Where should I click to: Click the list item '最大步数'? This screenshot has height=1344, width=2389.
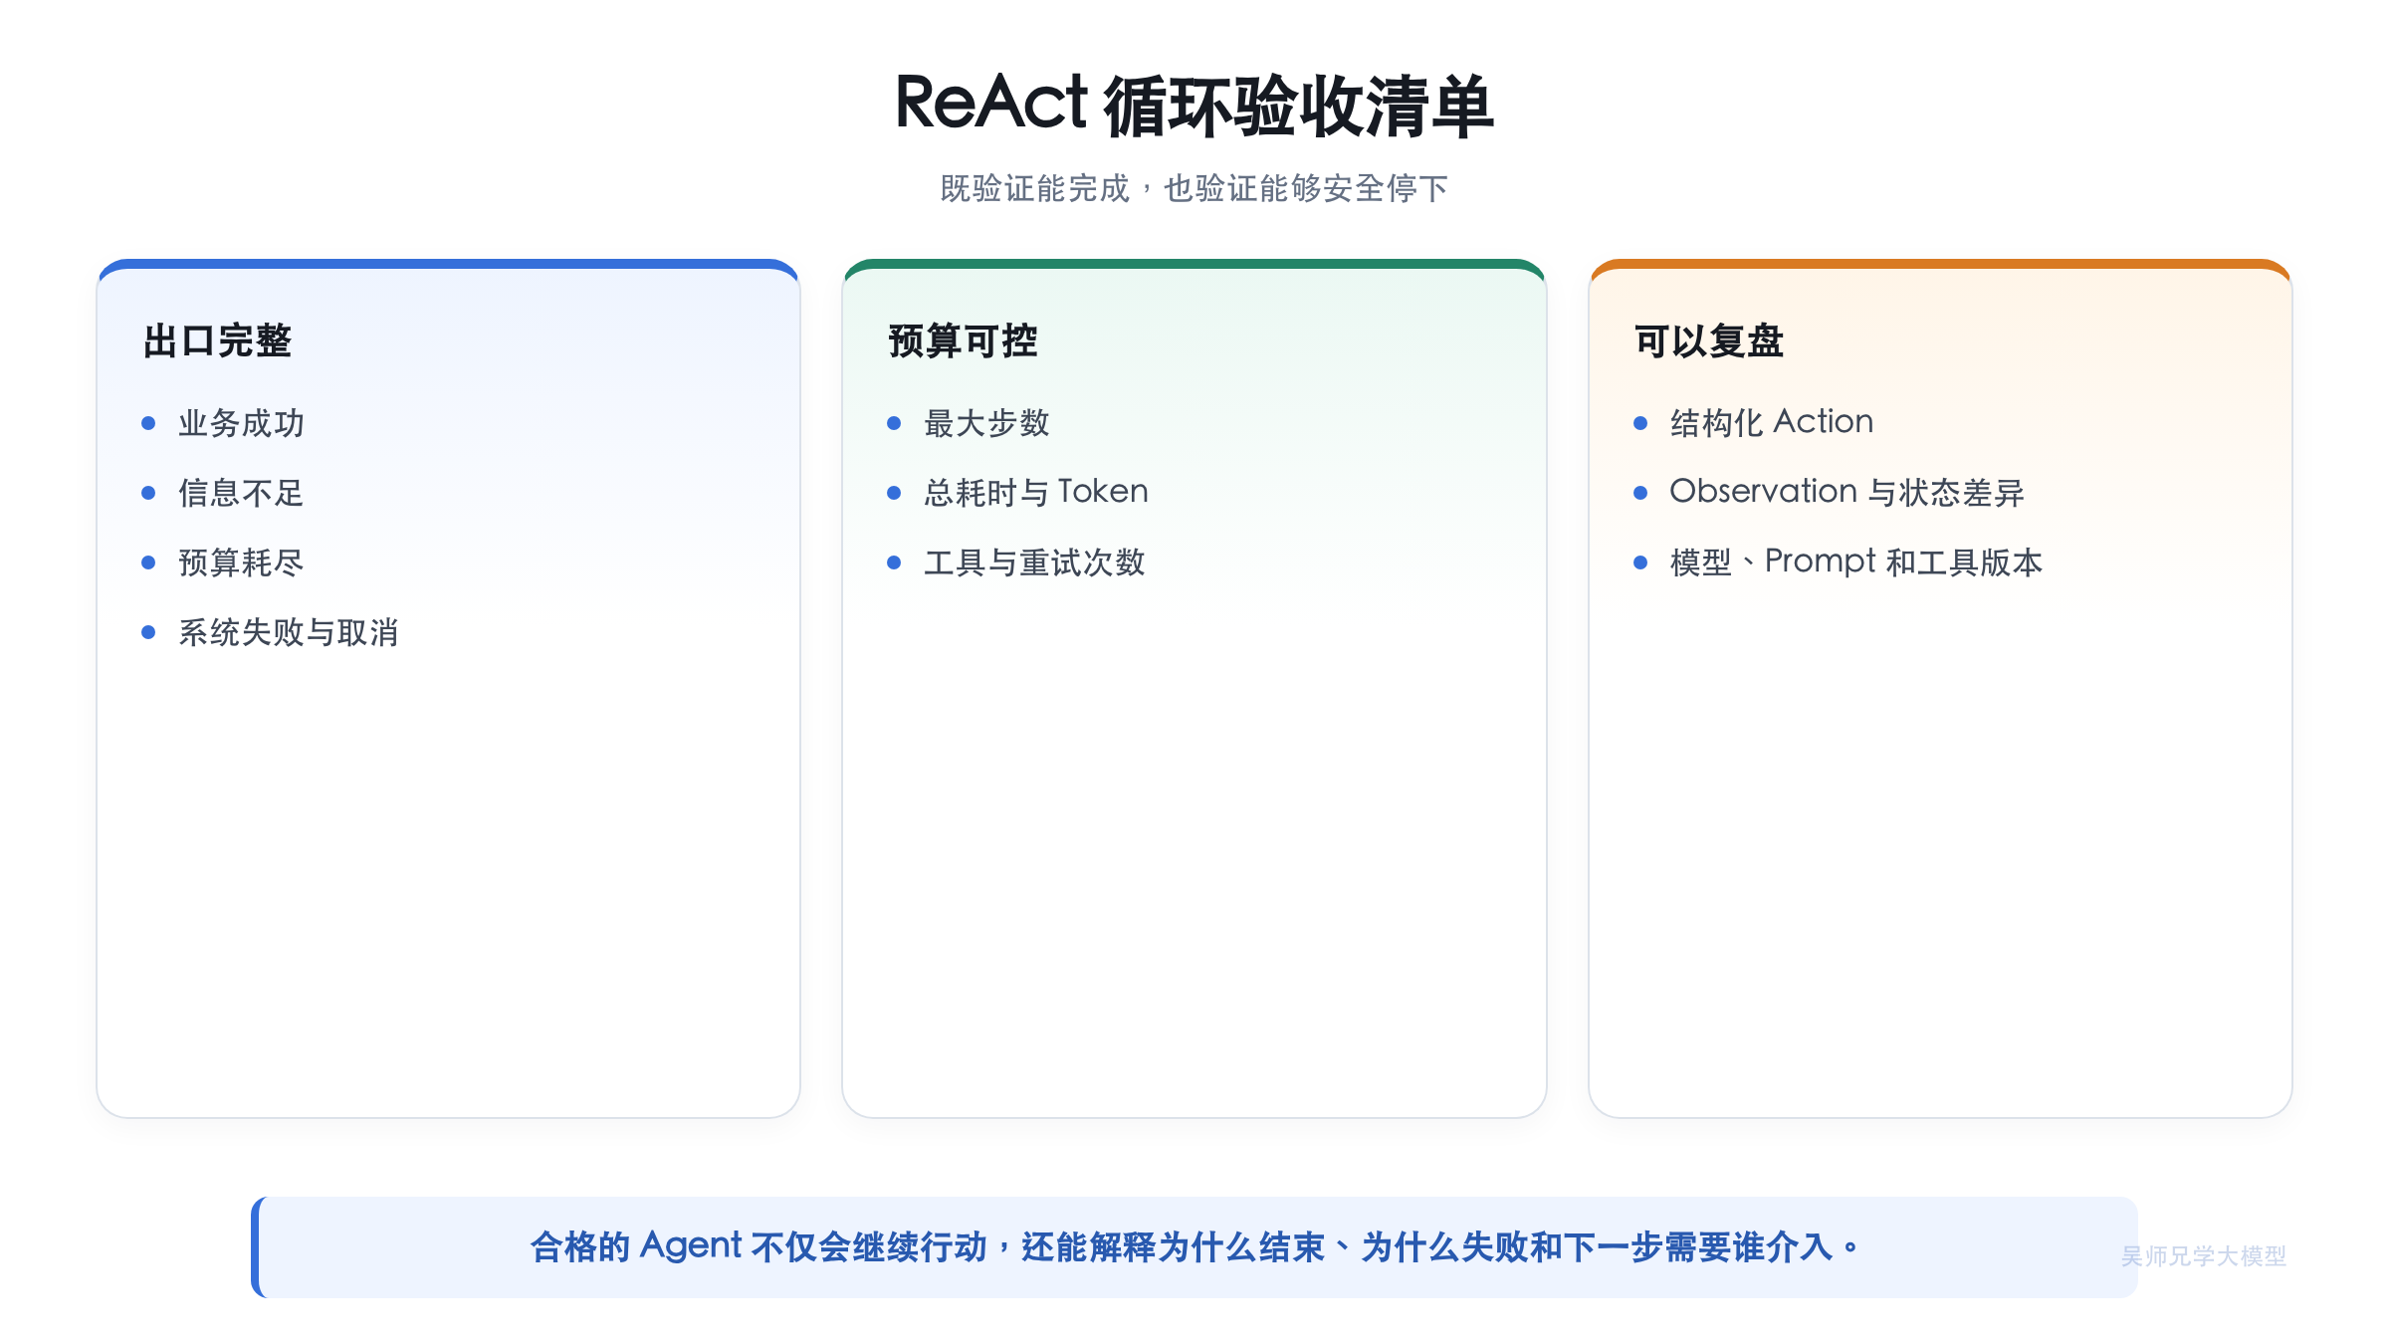(986, 423)
